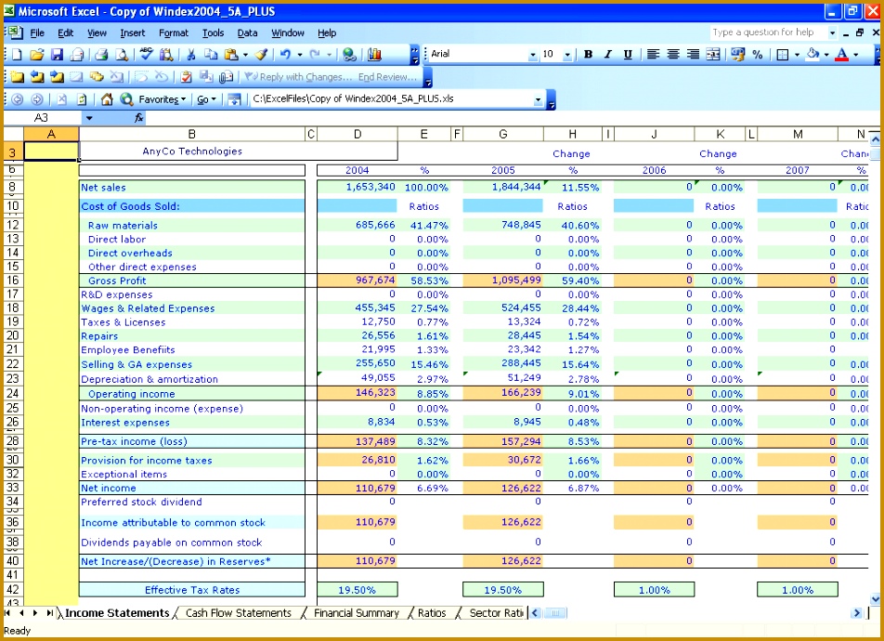Image resolution: width=884 pixels, height=641 pixels.
Task: Open the Research tool icon
Action: pyautogui.click(x=166, y=55)
